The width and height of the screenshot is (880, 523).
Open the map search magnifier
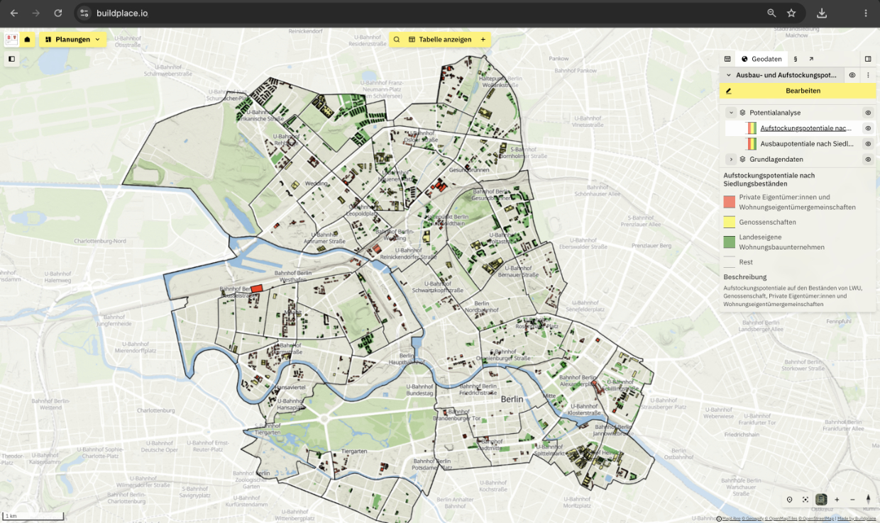pos(396,40)
